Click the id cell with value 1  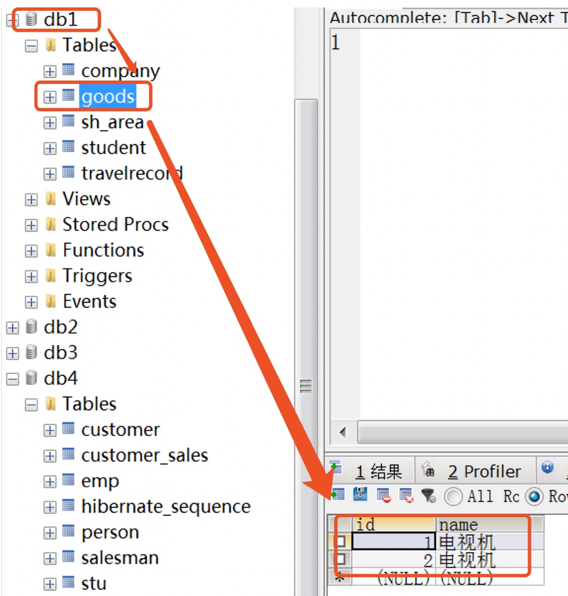click(x=394, y=542)
